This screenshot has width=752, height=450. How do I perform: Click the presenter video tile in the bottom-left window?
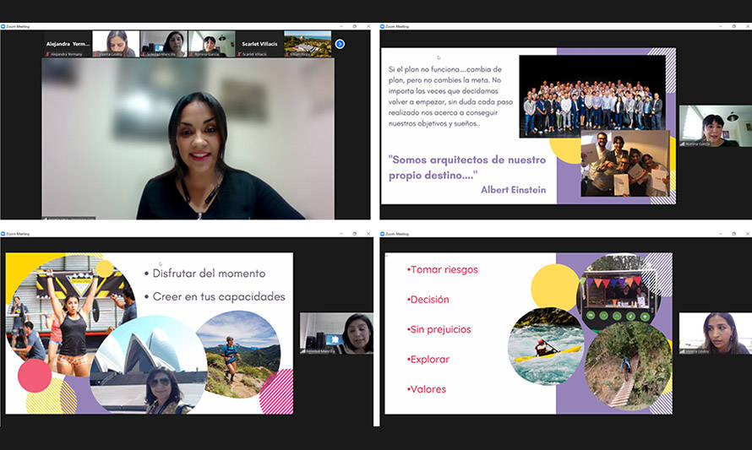pyautogui.click(x=336, y=333)
